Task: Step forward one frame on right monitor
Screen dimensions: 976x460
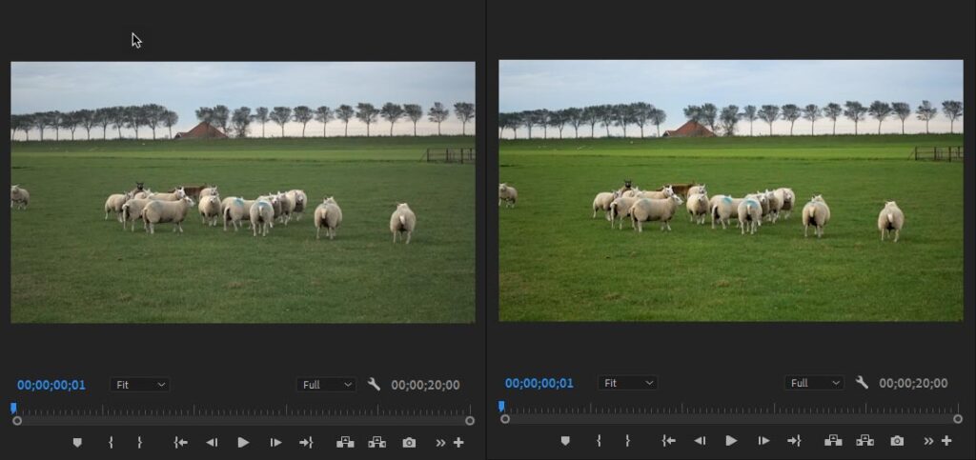Action: pos(763,441)
